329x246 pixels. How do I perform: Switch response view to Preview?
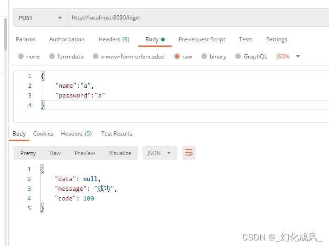click(x=85, y=153)
